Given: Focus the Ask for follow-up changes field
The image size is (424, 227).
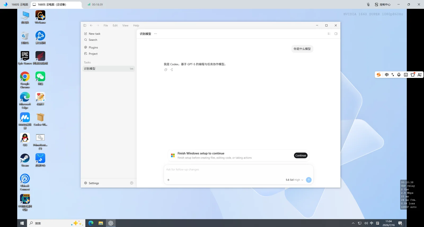Looking at the screenshot, I should pos(238,170).
